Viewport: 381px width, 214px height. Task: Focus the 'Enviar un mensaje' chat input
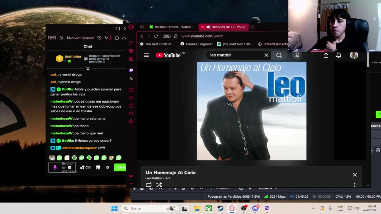pos(62,167)
